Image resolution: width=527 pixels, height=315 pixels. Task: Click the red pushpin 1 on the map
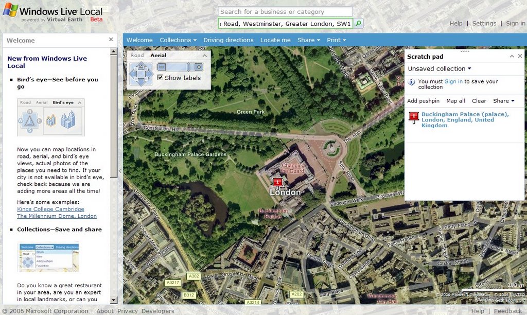coord(277,183)
